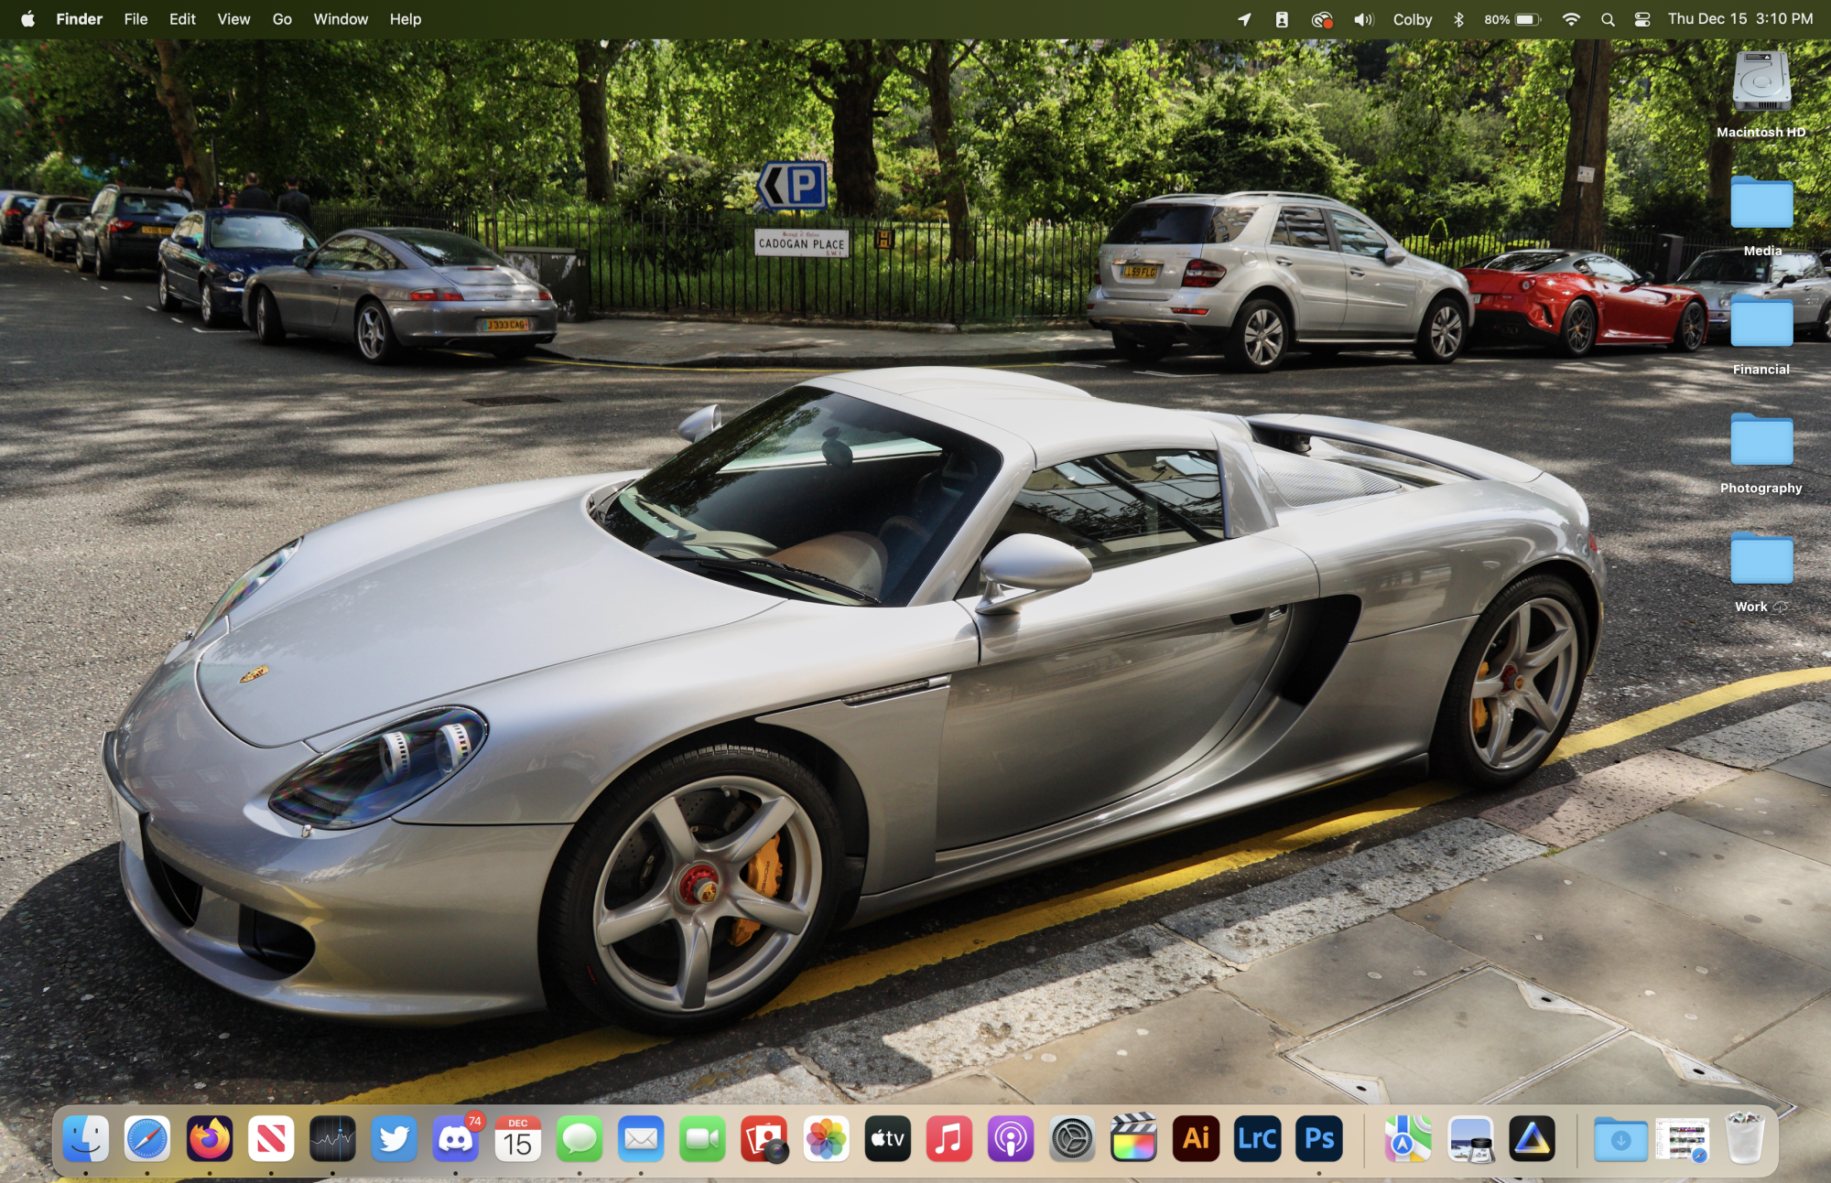
Task: Click the date and time clock
Action: (x=1739, y=19)
